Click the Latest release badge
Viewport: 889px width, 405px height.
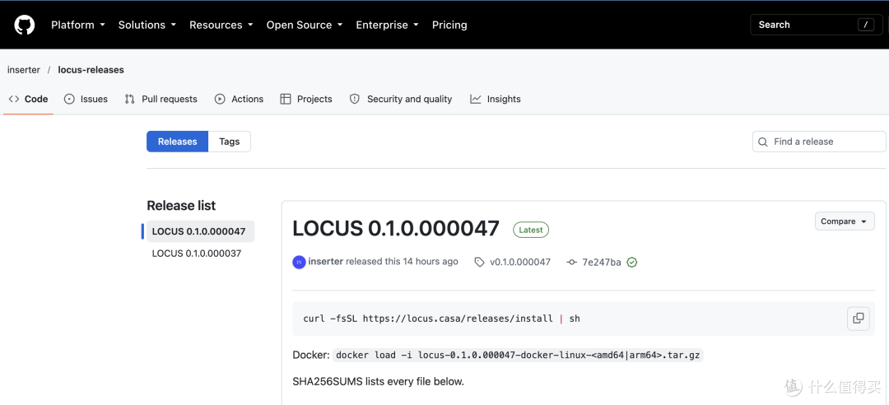pos(531,230)
